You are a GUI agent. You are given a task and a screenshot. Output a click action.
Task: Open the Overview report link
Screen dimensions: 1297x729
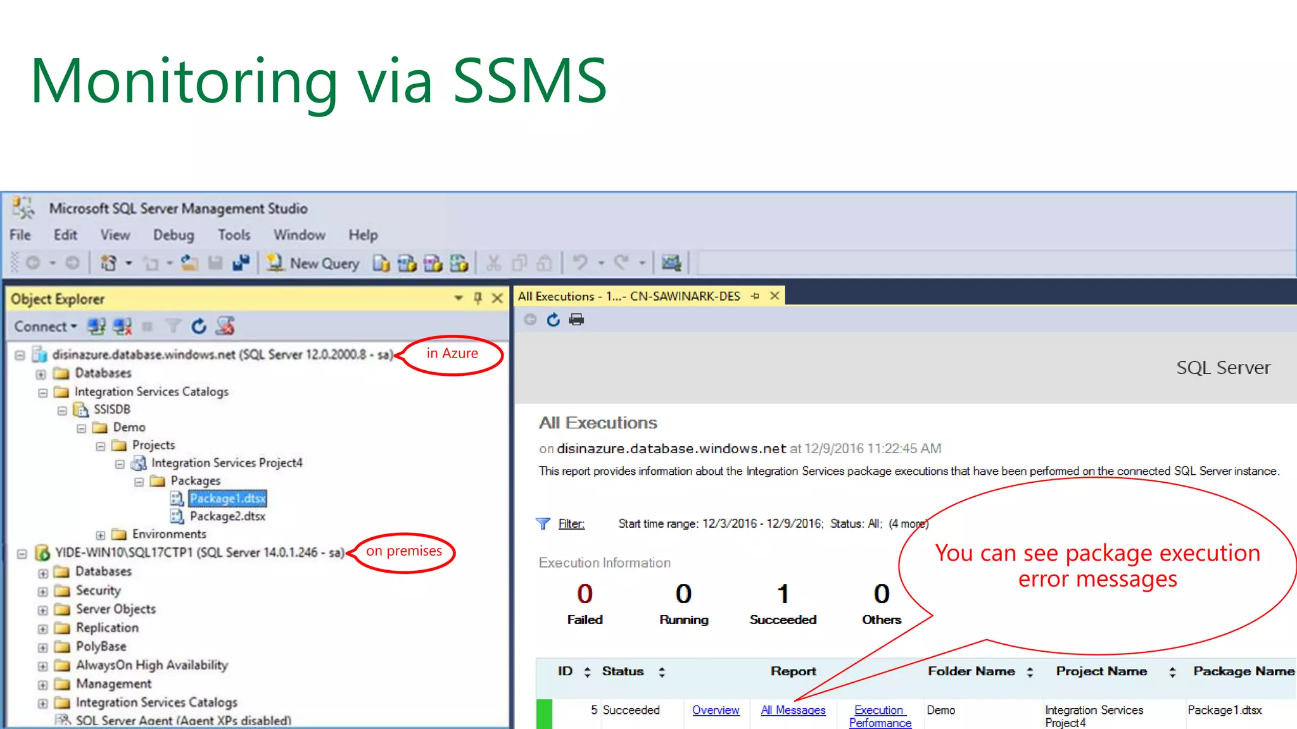click(716, 710)
